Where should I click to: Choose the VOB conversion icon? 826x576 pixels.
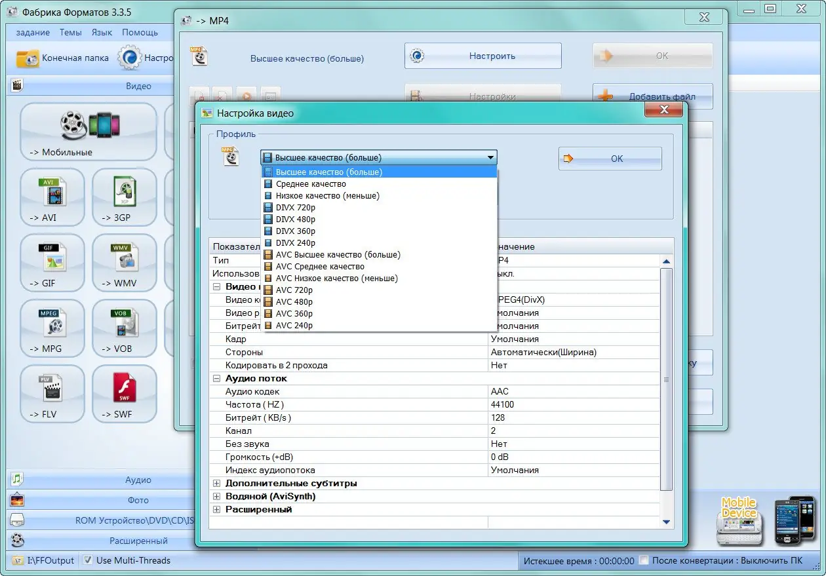coord(125,328)
